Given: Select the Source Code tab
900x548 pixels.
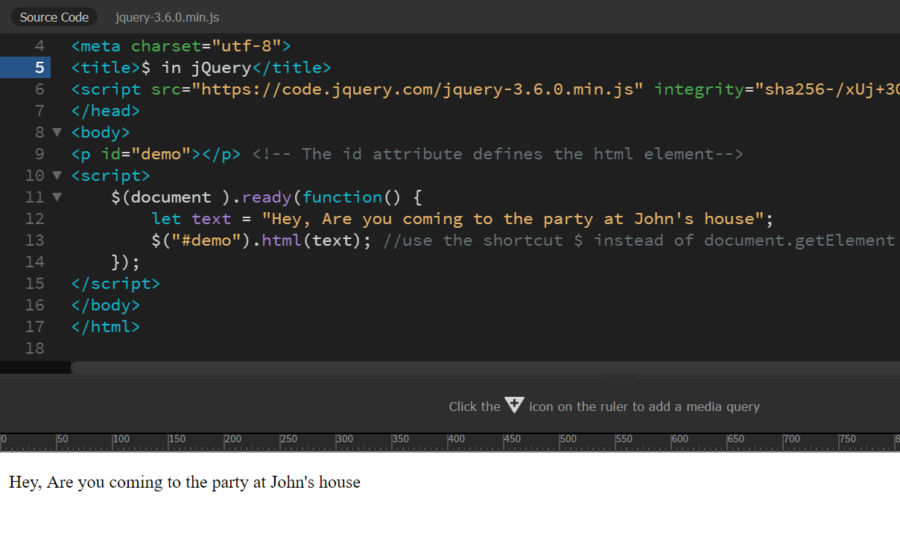Looking at the screenshot, I should tap(53, 16).
